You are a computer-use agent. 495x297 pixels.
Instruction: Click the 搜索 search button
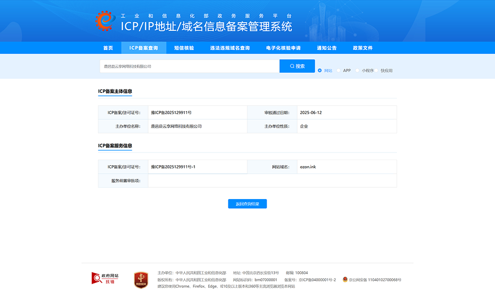coord(297,66)
